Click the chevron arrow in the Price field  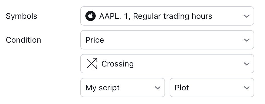(247, 40)
